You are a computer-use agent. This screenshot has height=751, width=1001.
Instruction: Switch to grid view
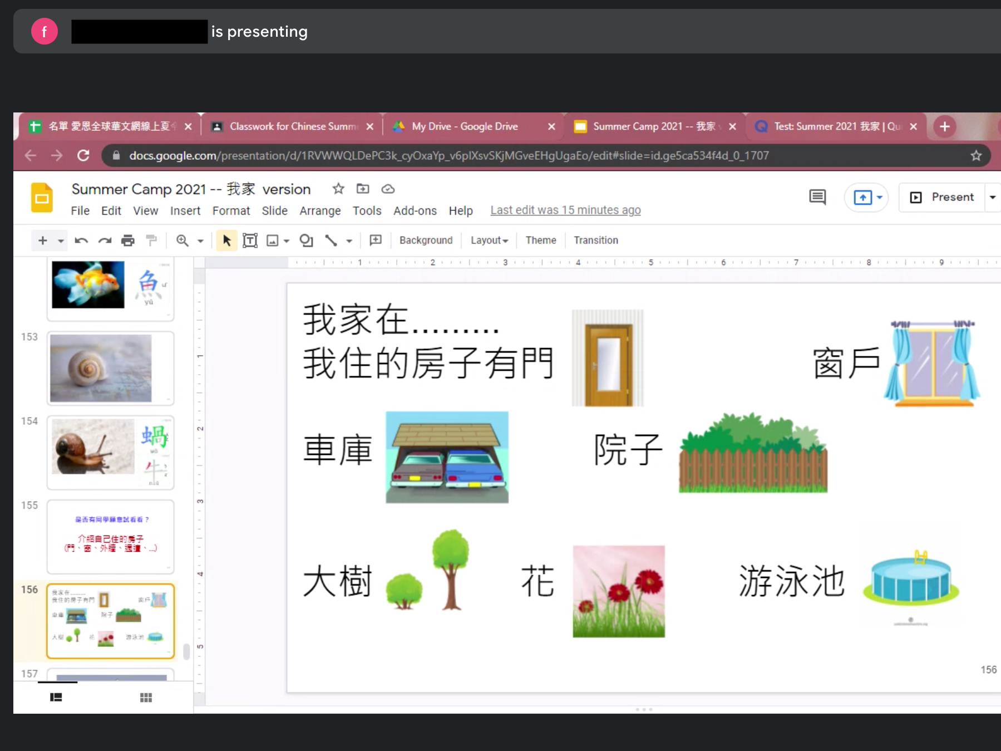(146, 698)
